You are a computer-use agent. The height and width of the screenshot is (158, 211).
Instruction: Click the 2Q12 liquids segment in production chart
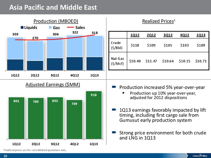(35, 65)
